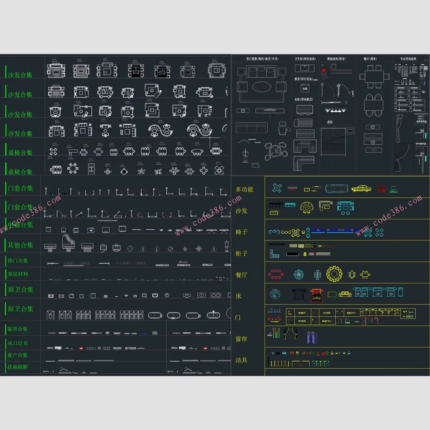430x430 pixels.
Task: Click the 风口灯具 category label
Action: pyautogui.click(x=18, y=343)
